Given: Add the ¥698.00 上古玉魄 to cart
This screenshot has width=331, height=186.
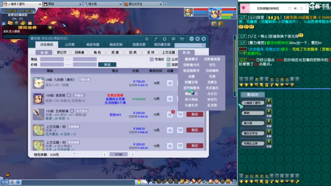Looking at the screenshot, I should (x=180, y=130).
